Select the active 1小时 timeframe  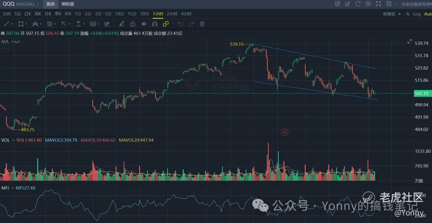click(158, 14)
